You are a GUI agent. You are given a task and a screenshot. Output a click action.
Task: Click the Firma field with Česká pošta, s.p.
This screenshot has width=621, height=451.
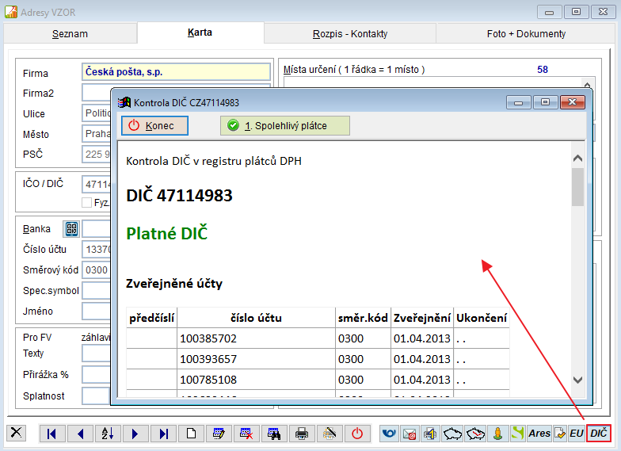176,71
